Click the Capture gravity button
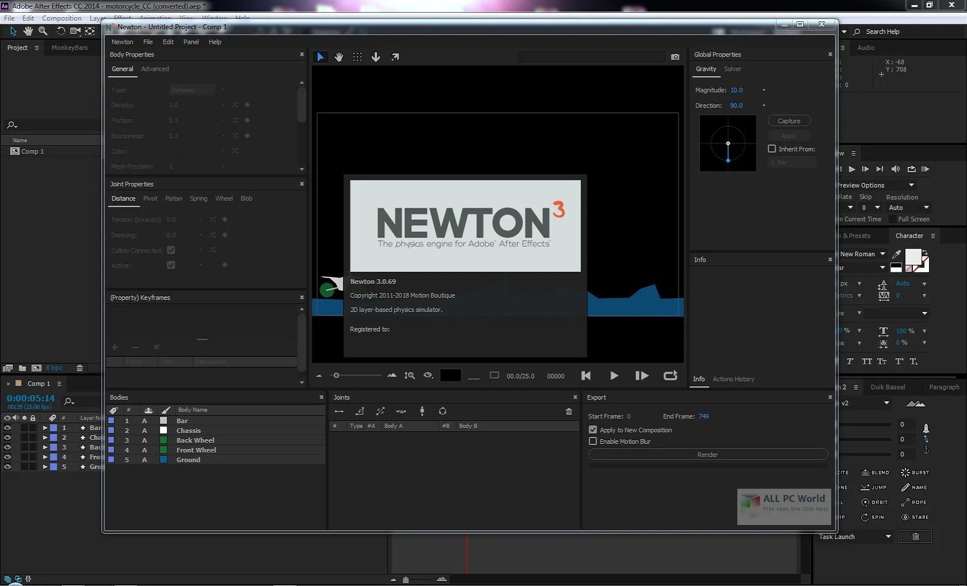 789,121
